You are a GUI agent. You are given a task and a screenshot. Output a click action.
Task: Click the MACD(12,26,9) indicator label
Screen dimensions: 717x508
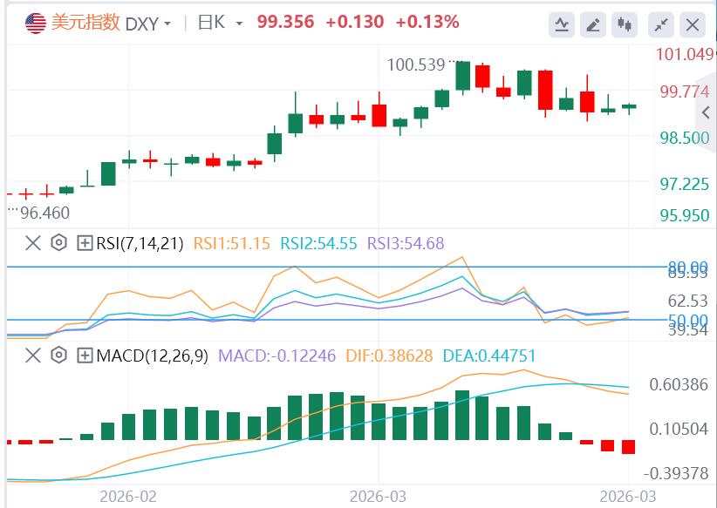[153, 356]
